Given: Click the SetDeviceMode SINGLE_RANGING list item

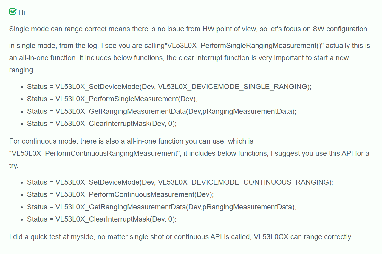Looking at the screenshot, I should click(169, 87).
